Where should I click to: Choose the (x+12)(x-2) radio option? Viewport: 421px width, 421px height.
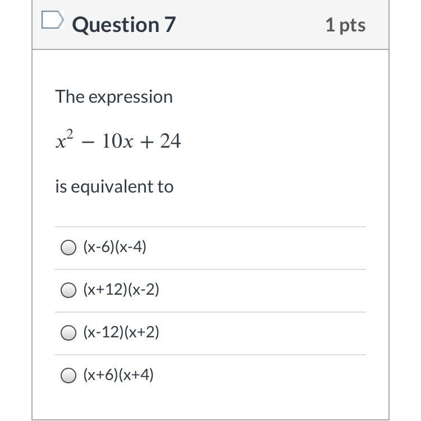pos(68,290)
